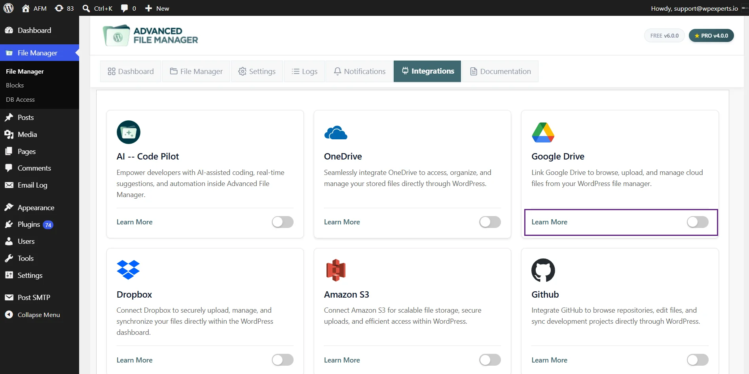Open Learn More for Github
The image size is (749, 374).
[549, 360]
